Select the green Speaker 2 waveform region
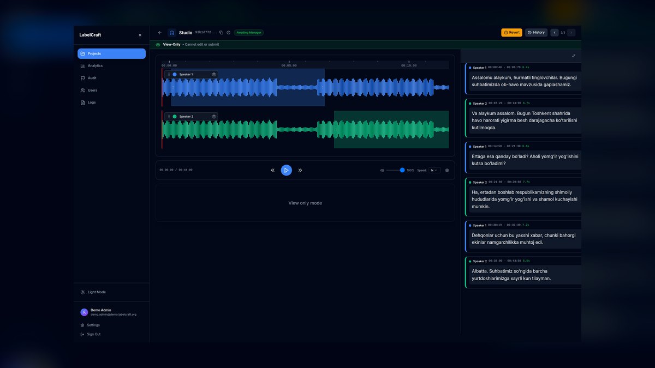The height and width of the screenshot is (368, 655). click(391, 129)
